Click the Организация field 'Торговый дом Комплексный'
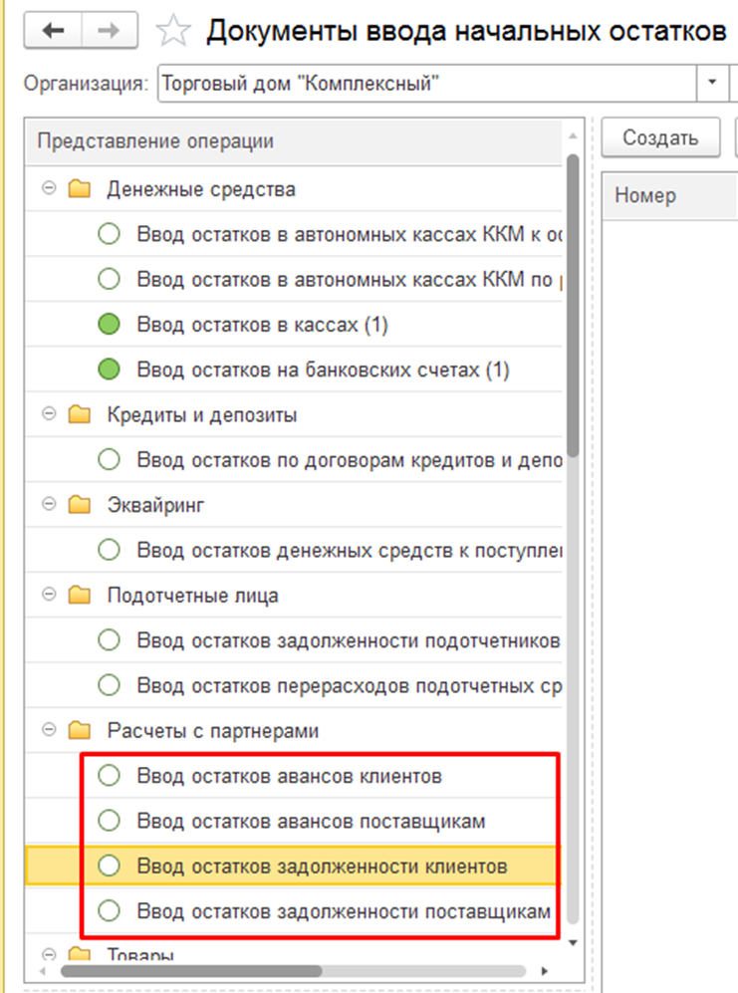Image resolution: width=738 pixels, height=993 pixels. 427,83
